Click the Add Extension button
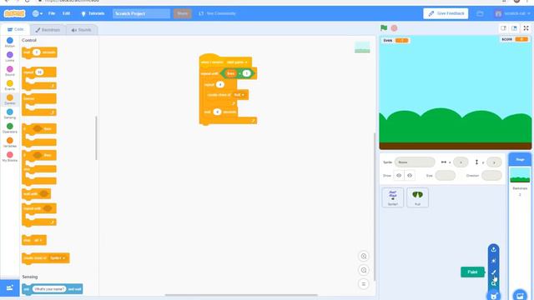Screen dimensions: 534x300 9,287
